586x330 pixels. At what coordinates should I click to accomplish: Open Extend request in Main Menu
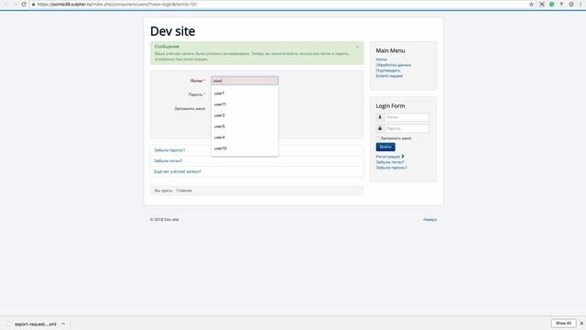point(389,76)
